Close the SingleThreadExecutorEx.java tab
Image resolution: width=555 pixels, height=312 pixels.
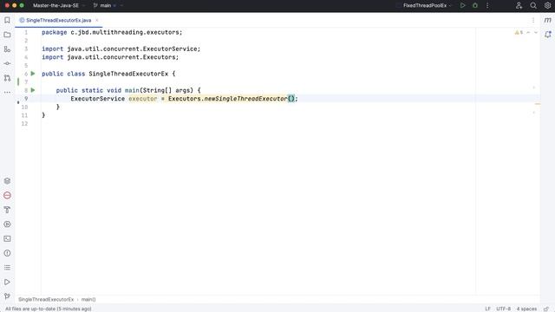click(96, 20)
